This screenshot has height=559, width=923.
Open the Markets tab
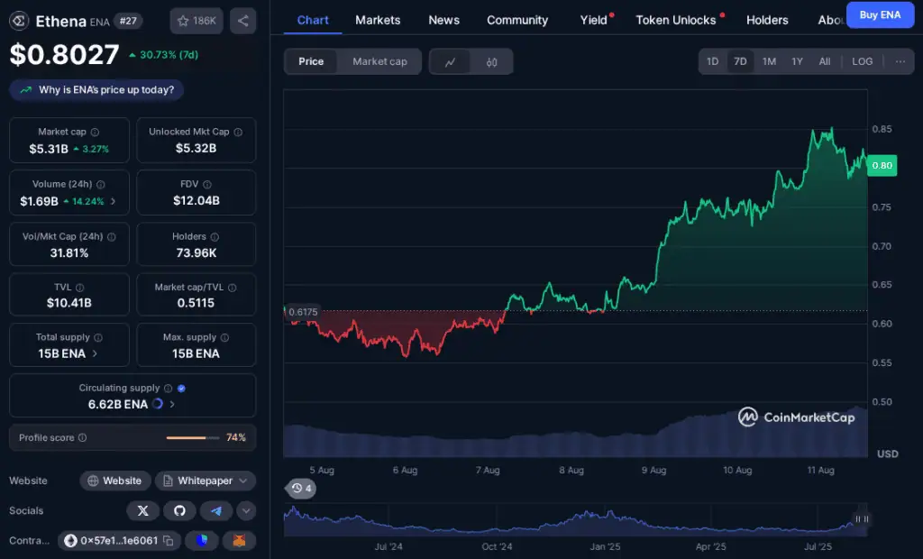click(378, 20)
